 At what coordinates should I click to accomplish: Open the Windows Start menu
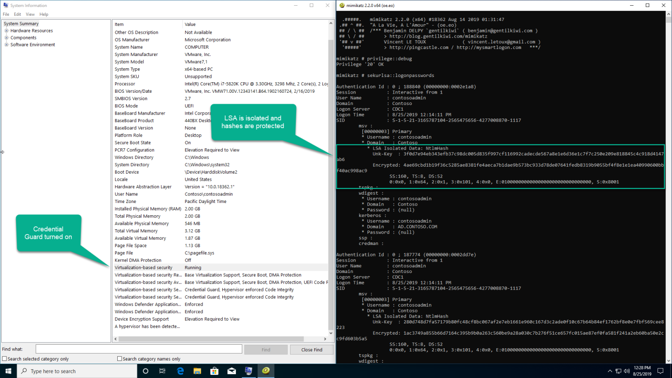click(x=8, y=371)
